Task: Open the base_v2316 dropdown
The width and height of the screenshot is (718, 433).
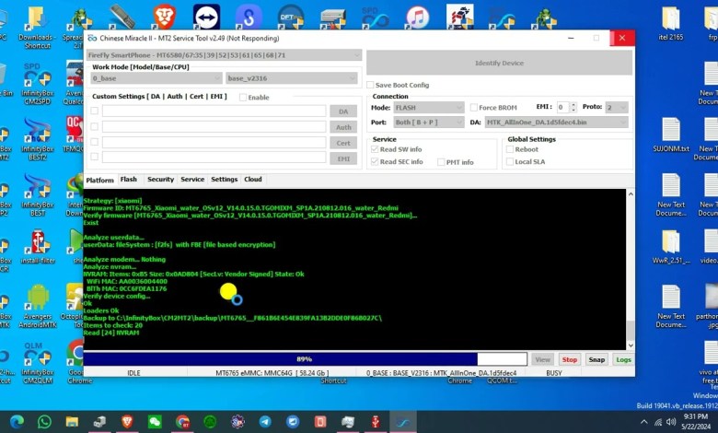Action: pos(291,78)
